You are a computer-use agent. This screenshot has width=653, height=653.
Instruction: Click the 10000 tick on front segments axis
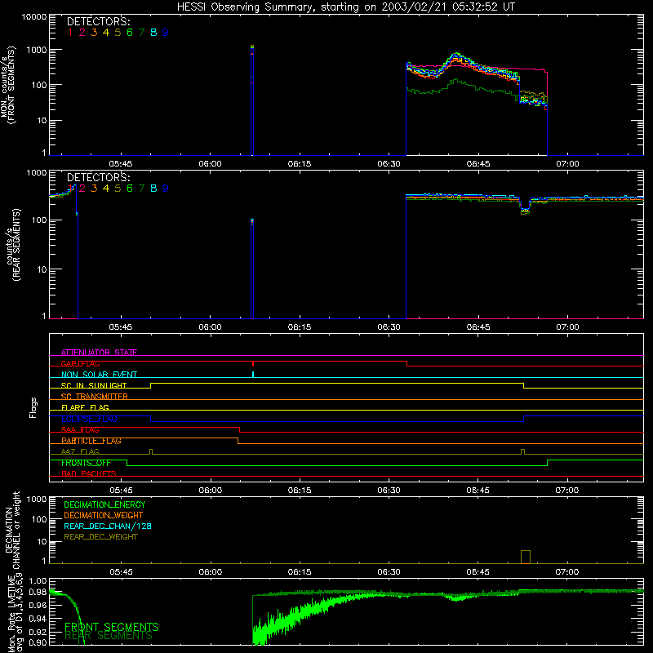pyautogui.click(x=34, y=17)
